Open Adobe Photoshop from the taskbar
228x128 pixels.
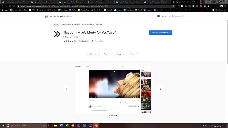(x=85, y=126)
